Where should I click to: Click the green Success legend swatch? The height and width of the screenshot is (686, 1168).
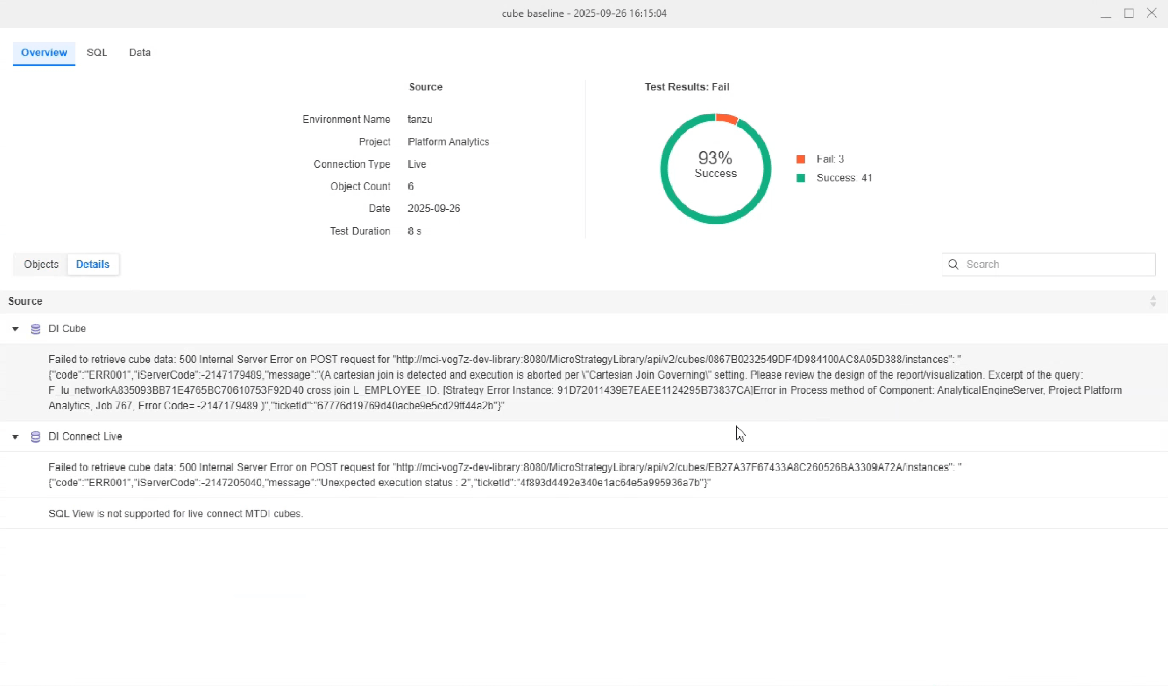pyautogui.click(x=801, y=178)
